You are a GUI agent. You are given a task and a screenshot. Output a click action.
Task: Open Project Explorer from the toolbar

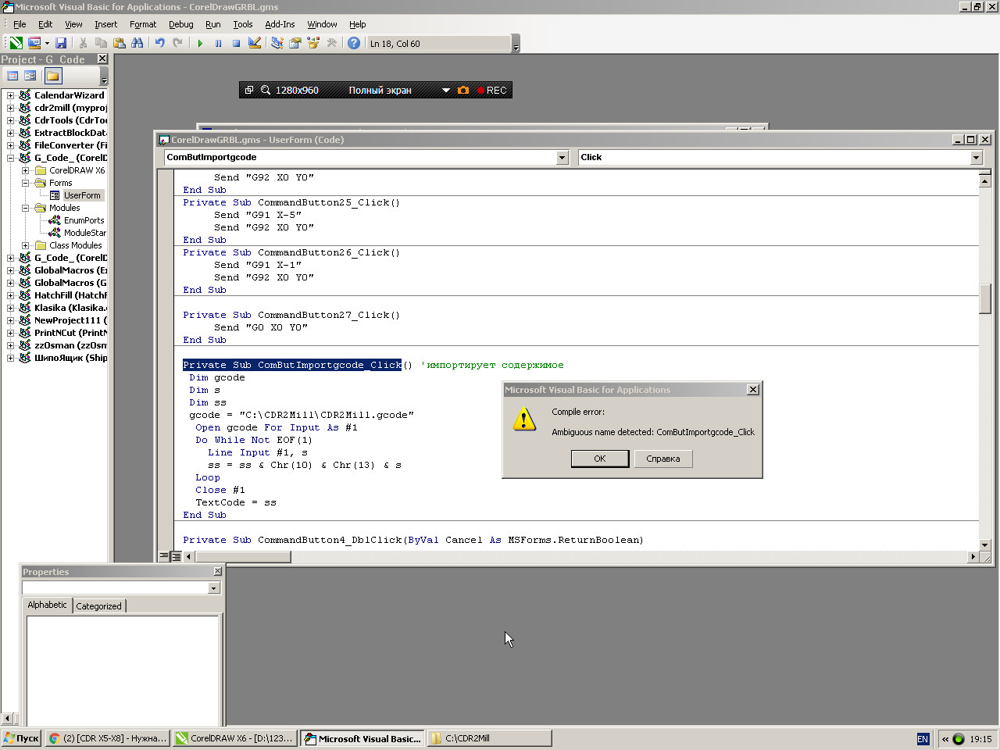(277, 44)
